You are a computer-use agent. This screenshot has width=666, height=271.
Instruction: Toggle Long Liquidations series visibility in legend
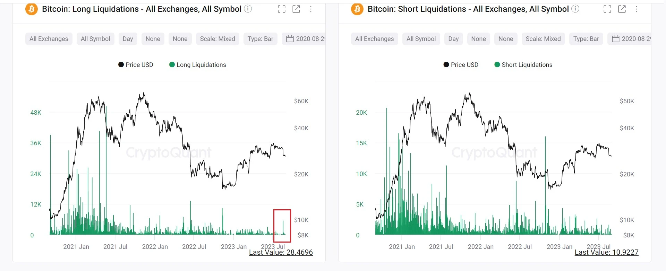[x=197, y=65]
